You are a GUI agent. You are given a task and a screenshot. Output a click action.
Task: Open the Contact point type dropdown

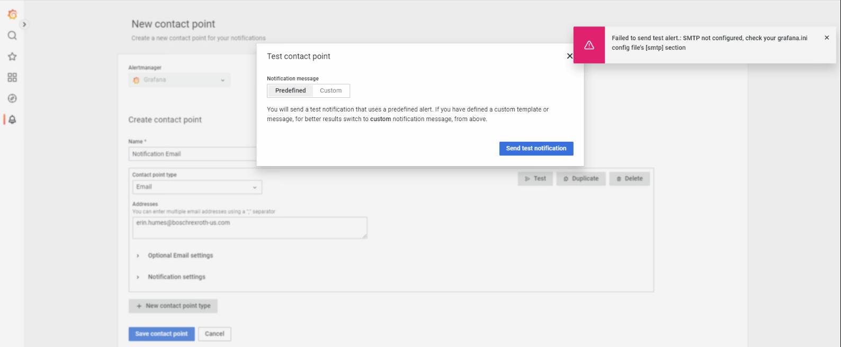click(196, 187)
